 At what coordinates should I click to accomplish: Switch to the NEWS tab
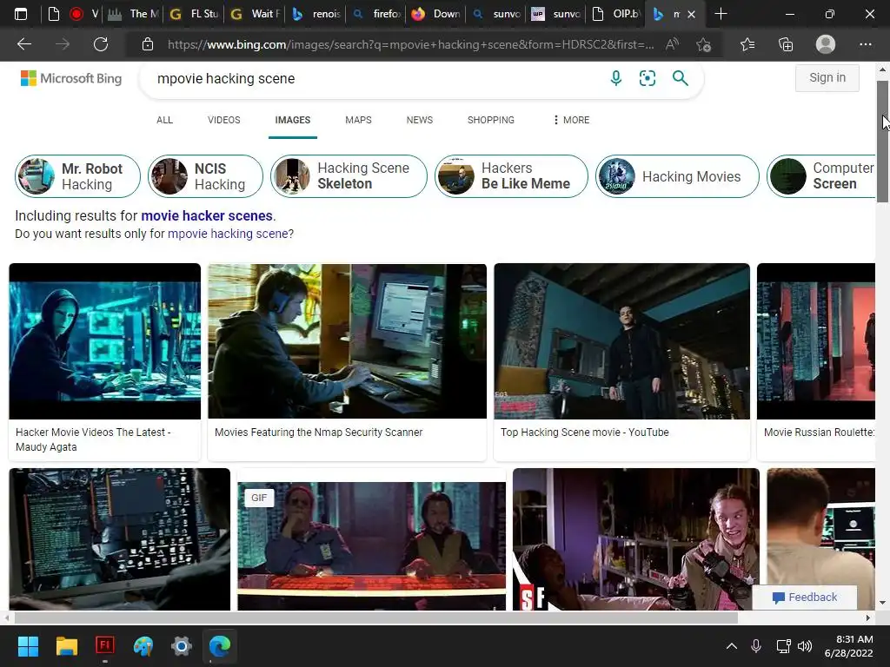pyautogui.click(x=420, y=120)
